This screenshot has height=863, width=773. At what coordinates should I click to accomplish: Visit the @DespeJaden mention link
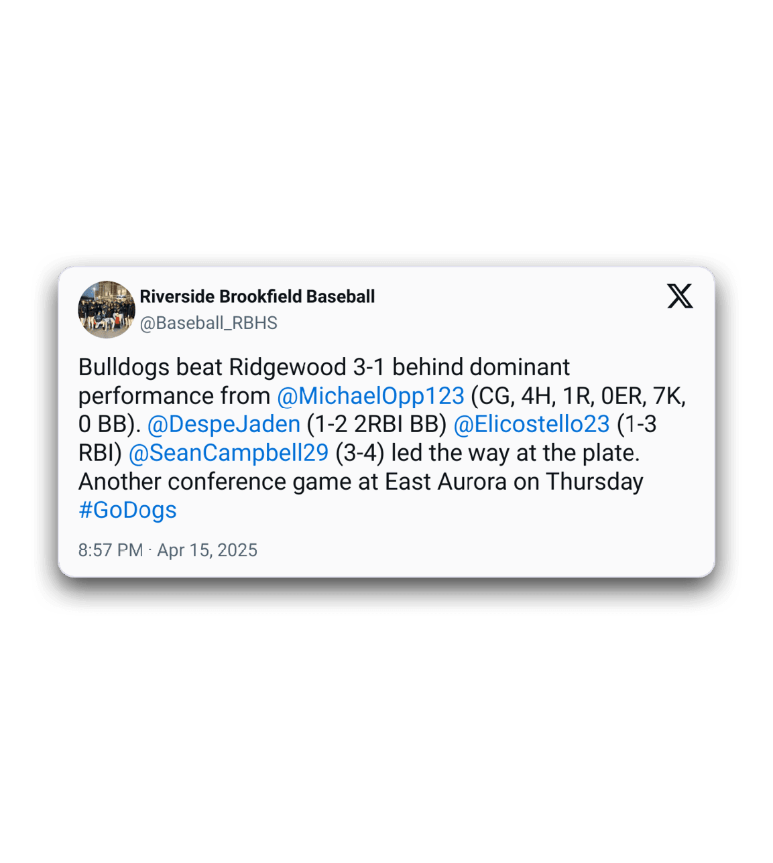tap(224, 424)
